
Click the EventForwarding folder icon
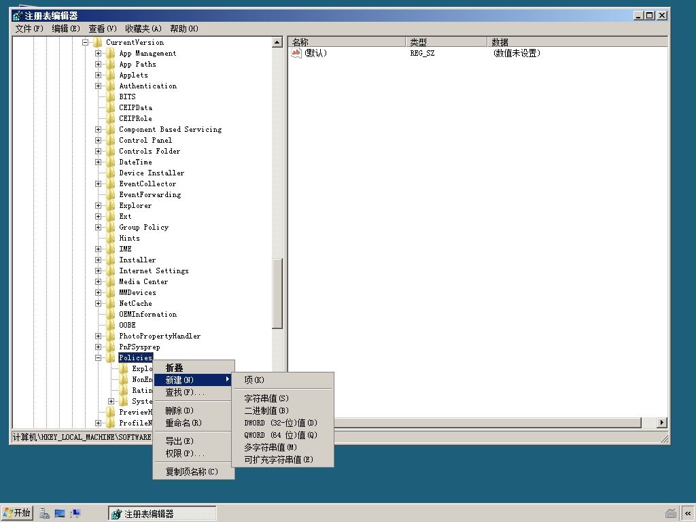click(x=111, y=194)
